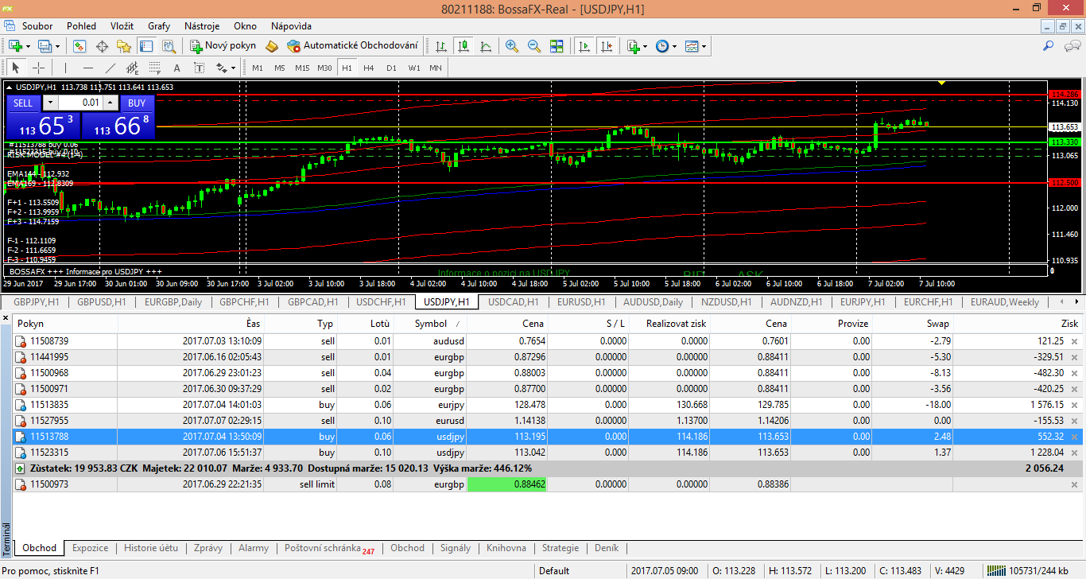This screenshot has width=1086, height=579.
Task: Select the Fibonacci retracement tool
Action: click(154, 68)
